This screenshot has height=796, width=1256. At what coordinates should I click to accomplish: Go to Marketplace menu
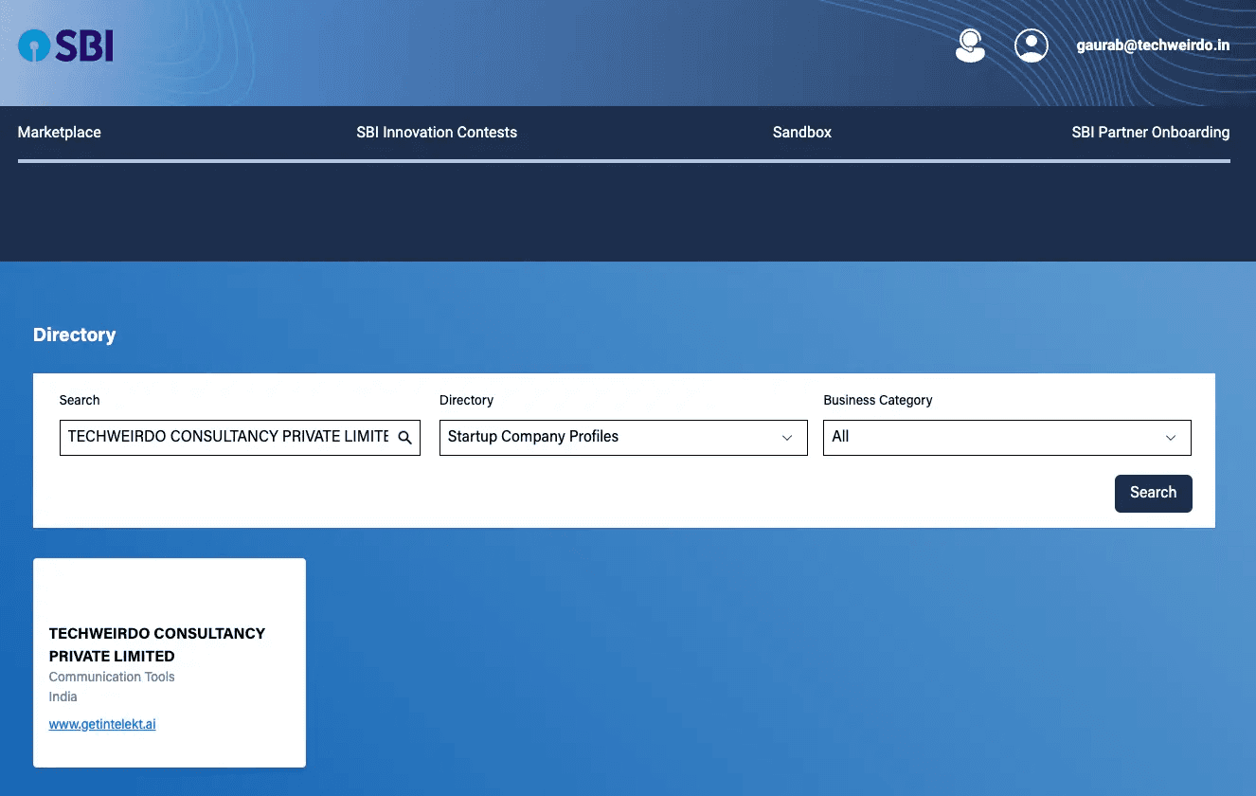pos(59,132)
